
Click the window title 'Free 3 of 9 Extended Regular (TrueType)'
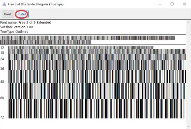36,4
